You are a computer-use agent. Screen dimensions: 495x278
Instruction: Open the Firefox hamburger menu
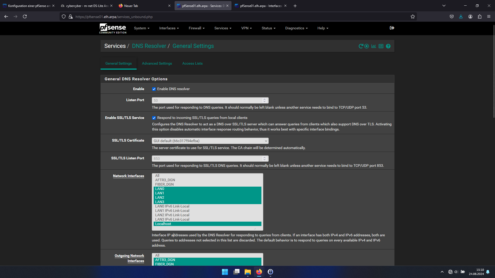489,16
